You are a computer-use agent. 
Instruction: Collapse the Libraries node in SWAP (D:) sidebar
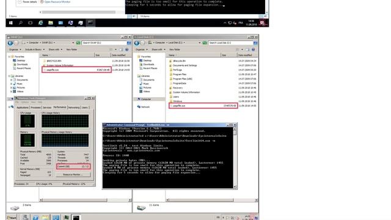click(x=9, y=76)
